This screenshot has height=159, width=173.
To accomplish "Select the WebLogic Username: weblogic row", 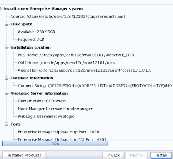I will coord(46,117).
